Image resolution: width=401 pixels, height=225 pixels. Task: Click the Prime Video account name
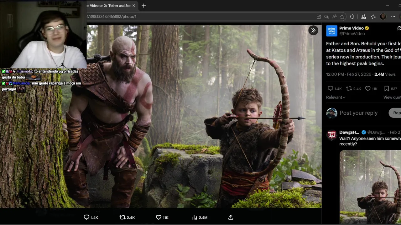(x=351, y=28)
